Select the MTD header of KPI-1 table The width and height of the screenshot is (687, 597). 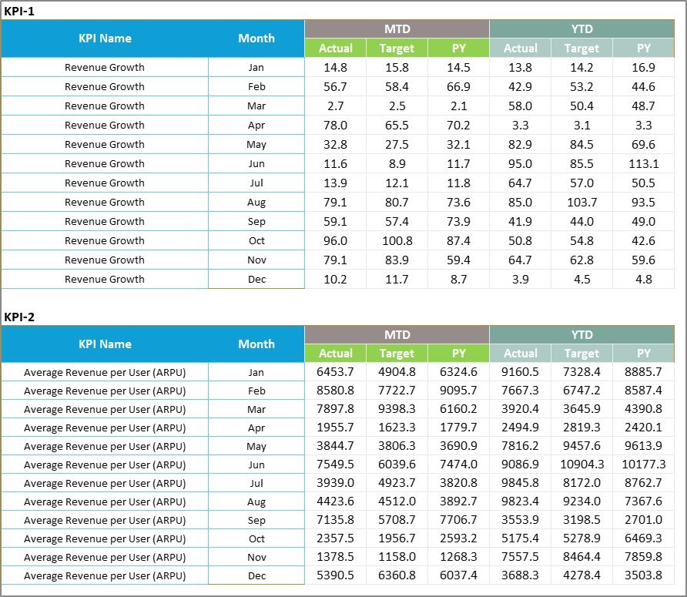(397, 29)
